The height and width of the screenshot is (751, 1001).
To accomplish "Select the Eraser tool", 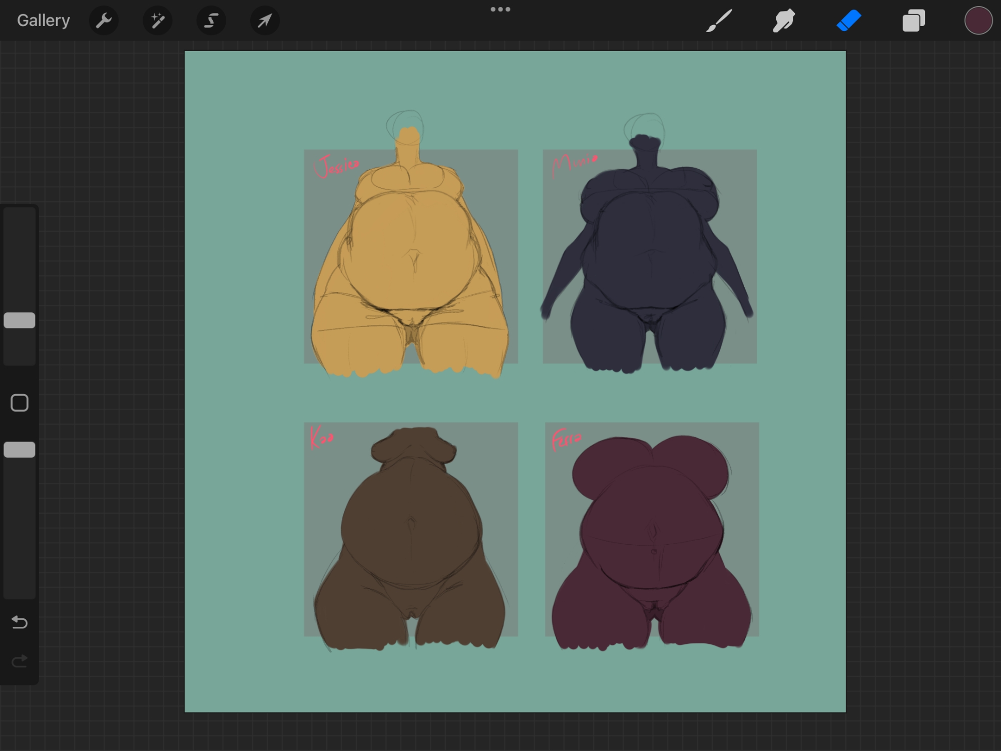I will (x=849, y=21).
